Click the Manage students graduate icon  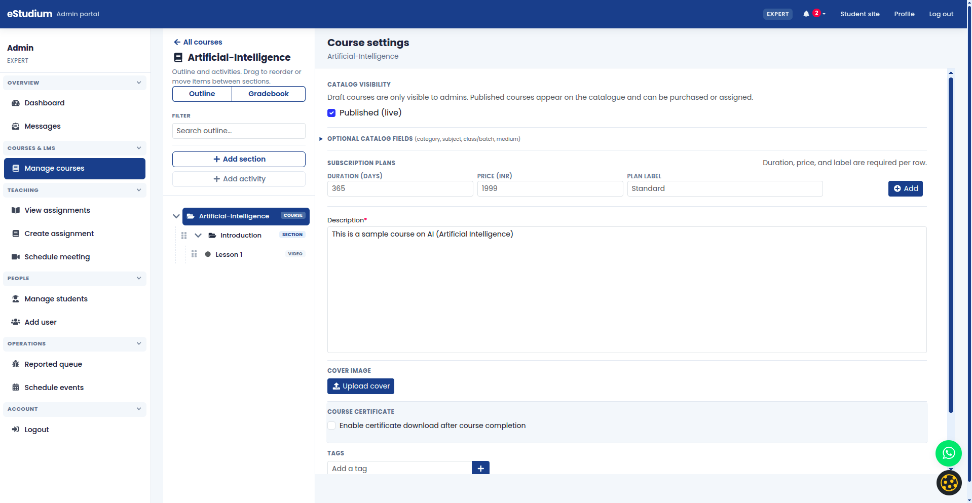coord(16,299)
